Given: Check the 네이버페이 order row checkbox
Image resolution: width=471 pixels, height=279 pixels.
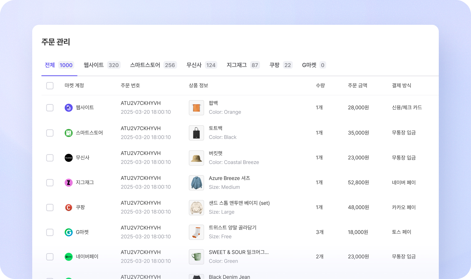Looking at the screenshot, I should (x=50, y=257).
